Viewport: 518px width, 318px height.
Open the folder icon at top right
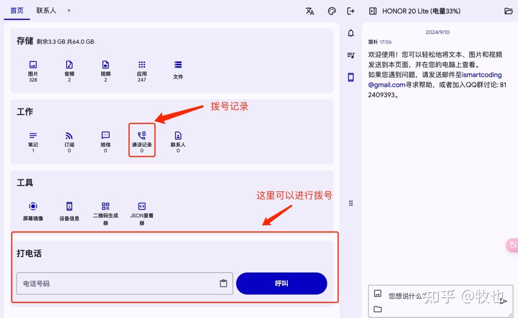508,11
